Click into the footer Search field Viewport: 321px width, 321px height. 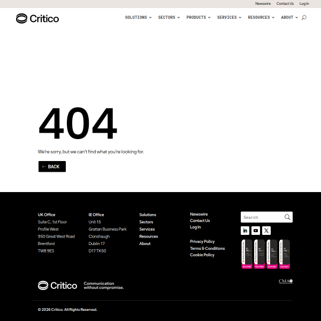coord(263,217)
